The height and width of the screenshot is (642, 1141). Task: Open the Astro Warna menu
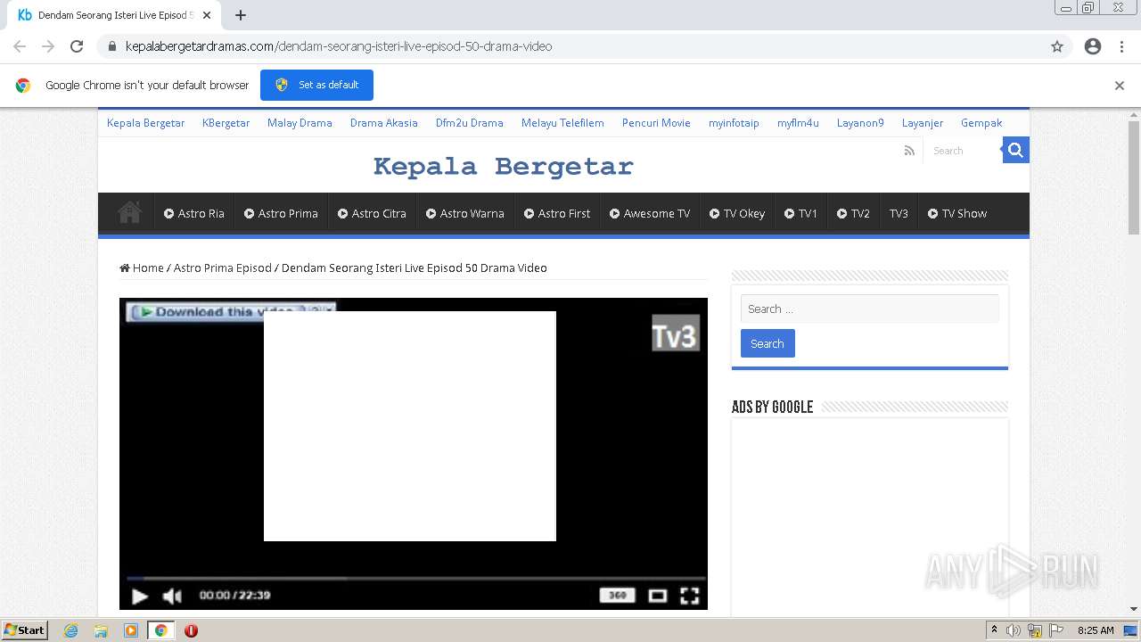pyautogui.click(x=465, y=213)
